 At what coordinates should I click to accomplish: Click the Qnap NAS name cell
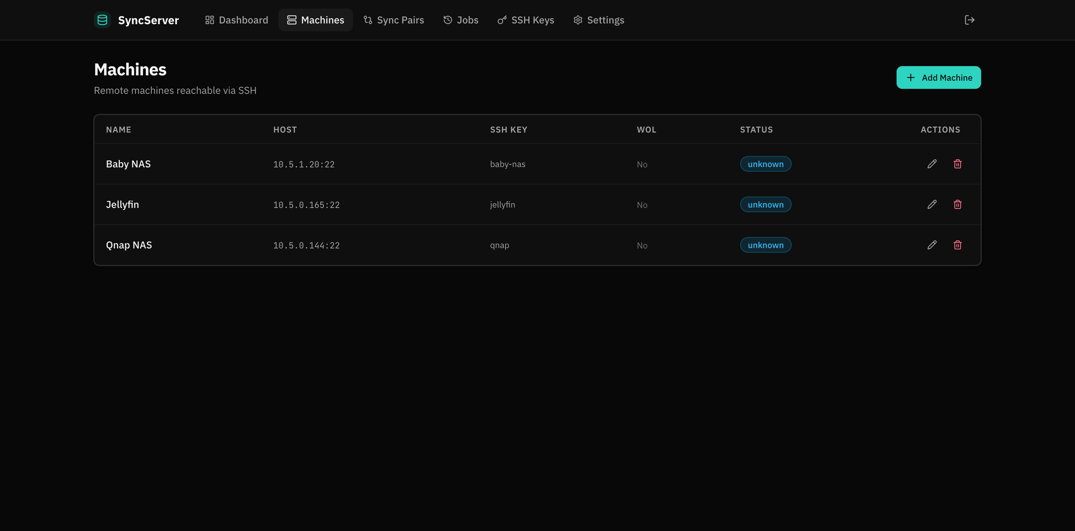point(129,245)
